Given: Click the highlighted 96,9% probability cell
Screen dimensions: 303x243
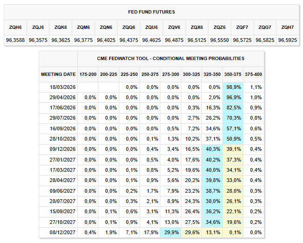Looking at the screenshot, I should pyautogui.click(x=233, y=97).
